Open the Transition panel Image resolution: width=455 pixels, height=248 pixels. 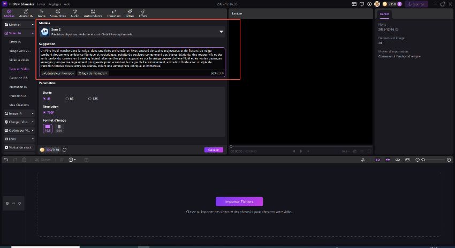(x=114, y=13)
